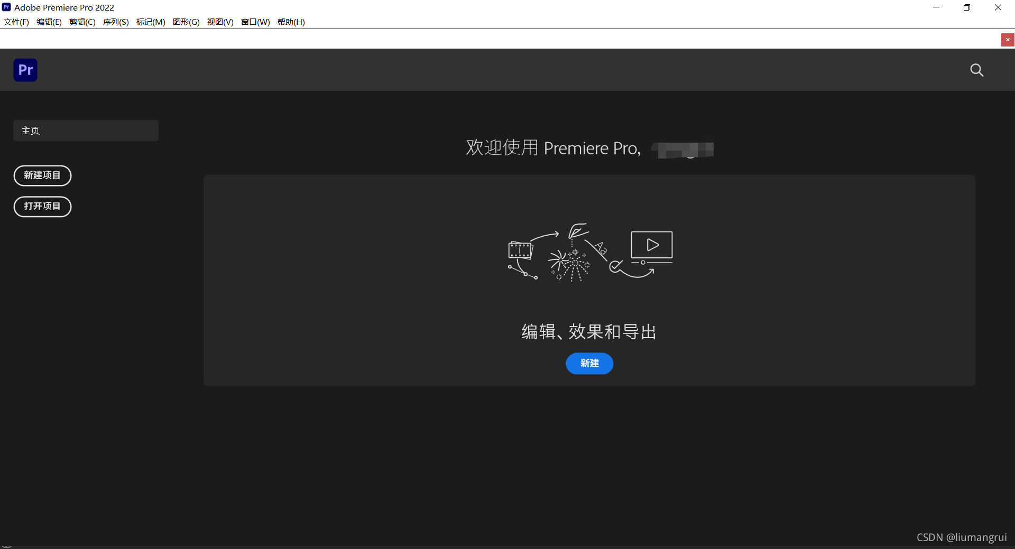Close the Adobe Premiere Pro window

[x=998, y=7]
